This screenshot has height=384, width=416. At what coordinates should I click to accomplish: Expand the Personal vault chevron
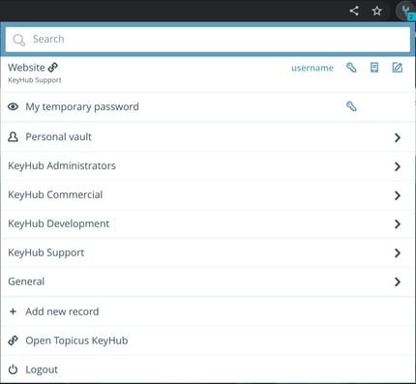398,137
